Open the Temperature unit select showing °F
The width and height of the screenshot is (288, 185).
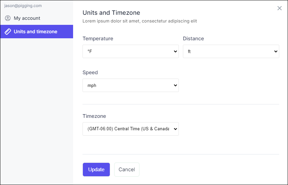click(128, 51)
